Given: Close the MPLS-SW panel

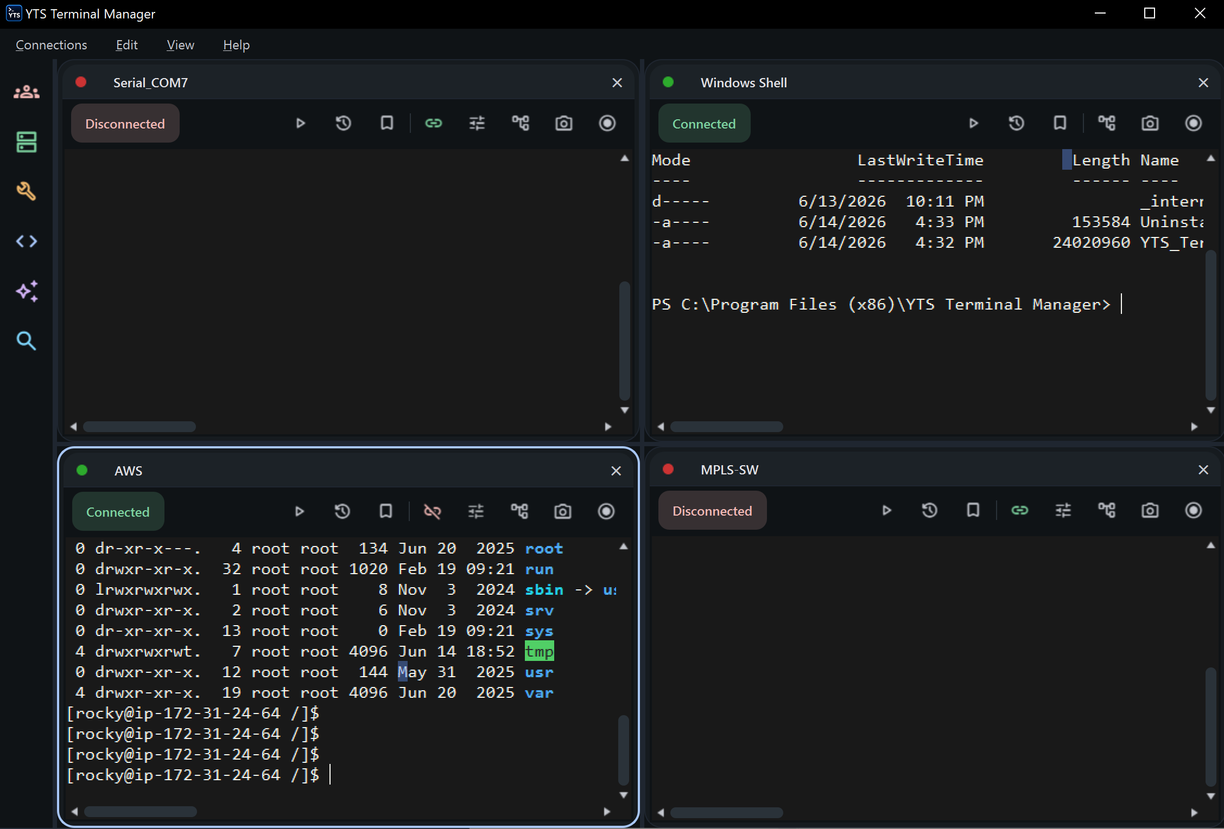Looking at the screenshot, I should [x=1203, y=470].
